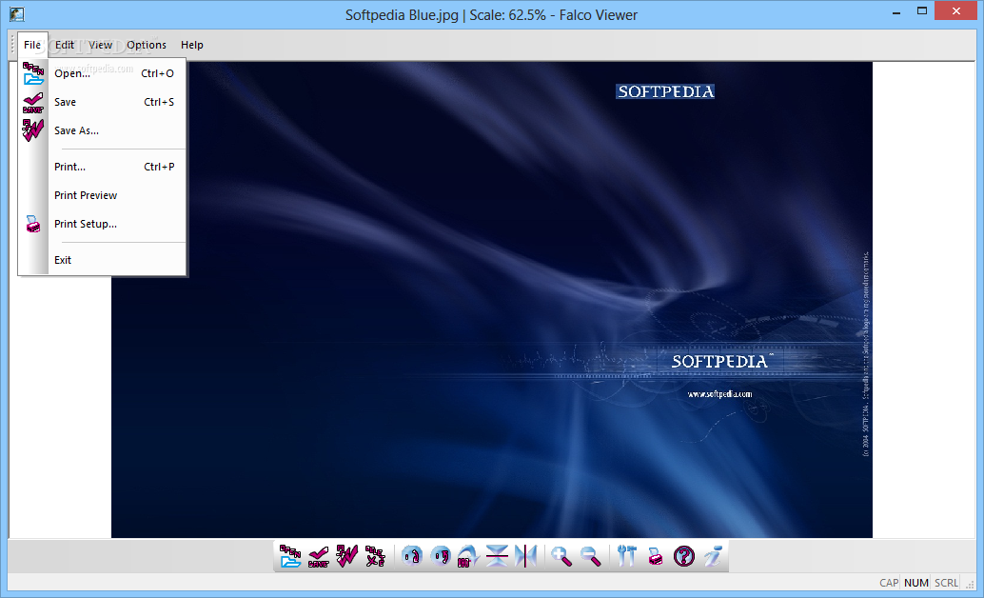Open the View menu

[101, 45]
